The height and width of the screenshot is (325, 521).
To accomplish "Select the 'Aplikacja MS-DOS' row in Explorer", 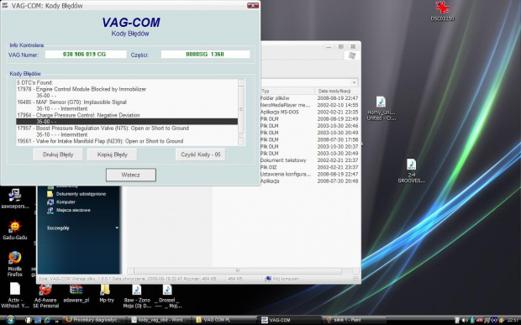I will [x=309, y=113].
